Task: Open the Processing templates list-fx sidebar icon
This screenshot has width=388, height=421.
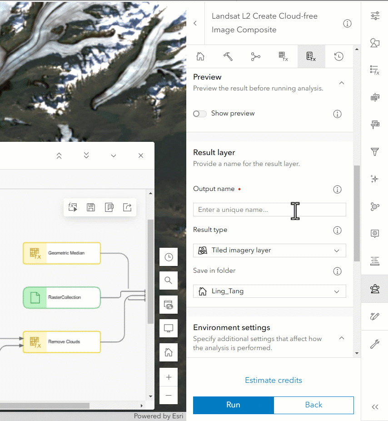Action: [x=375, y=70]
